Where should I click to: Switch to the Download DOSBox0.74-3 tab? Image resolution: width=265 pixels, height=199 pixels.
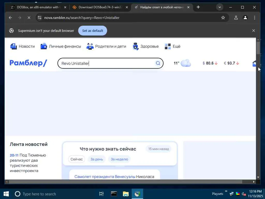[x=100, y=7]
